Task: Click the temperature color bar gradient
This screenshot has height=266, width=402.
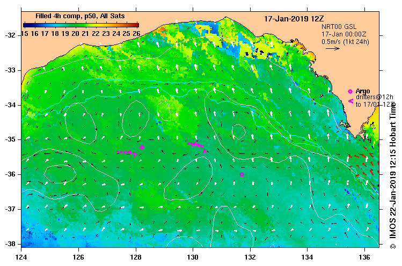Action: pos(81,25)
